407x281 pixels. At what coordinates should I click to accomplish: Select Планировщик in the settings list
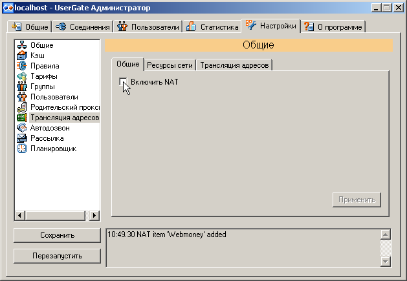pos(53,149)
